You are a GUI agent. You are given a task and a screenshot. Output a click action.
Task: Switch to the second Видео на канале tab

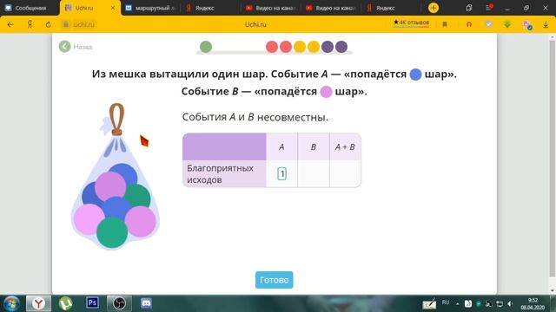[330, 8]
